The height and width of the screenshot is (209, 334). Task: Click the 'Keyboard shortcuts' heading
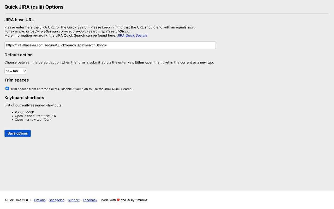point(24,98)
